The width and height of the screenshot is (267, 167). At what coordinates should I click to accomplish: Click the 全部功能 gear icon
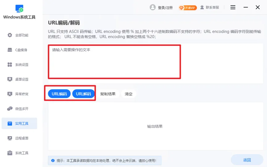pos(10,35)
